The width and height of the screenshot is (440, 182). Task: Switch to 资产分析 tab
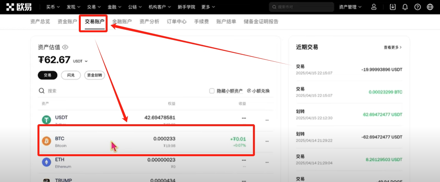click(149, 22)
